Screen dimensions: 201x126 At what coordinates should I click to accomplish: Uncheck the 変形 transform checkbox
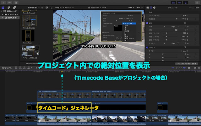pyautogui.click(x=147, y=23)
